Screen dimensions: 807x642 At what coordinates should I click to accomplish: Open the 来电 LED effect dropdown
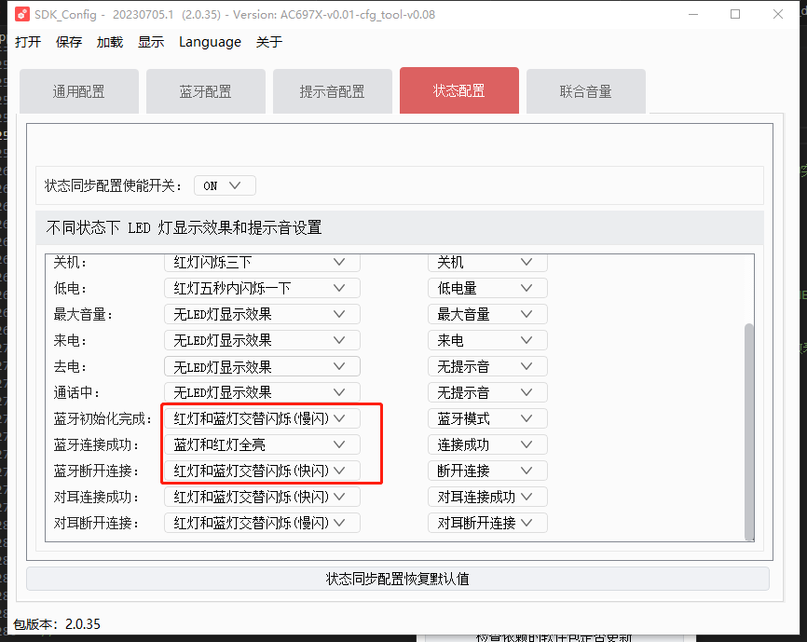(262, 340)
